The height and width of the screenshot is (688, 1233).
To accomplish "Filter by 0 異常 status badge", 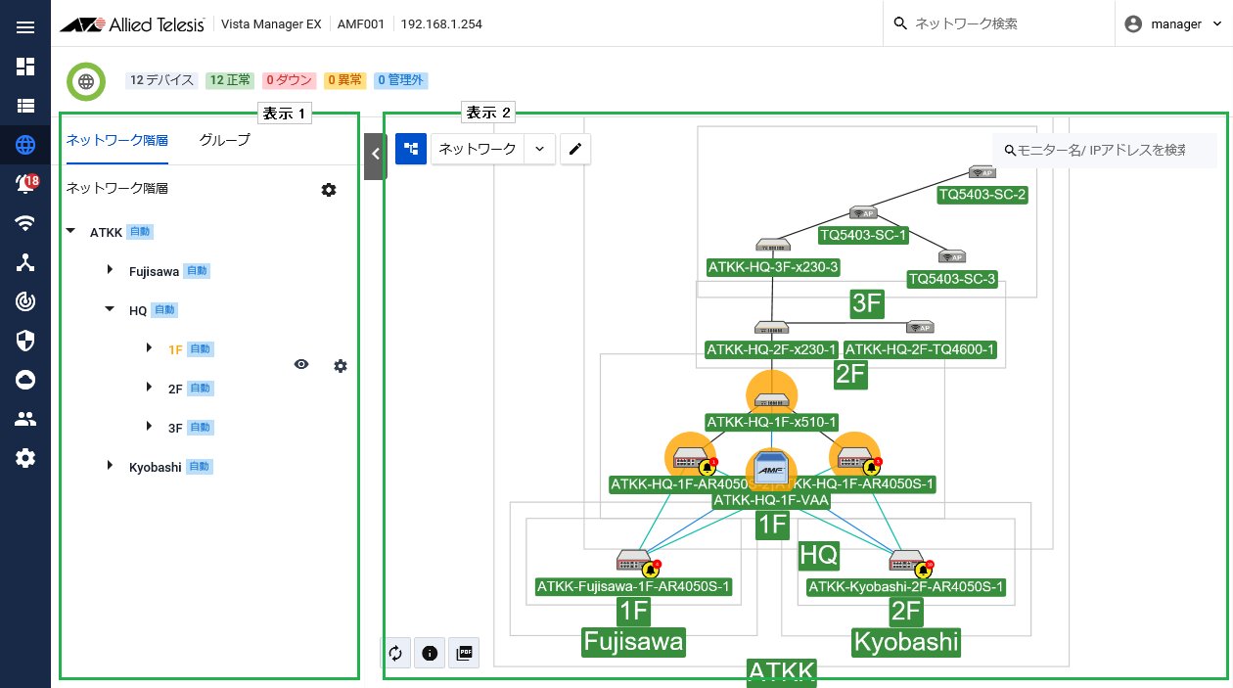I will [345, 80].
